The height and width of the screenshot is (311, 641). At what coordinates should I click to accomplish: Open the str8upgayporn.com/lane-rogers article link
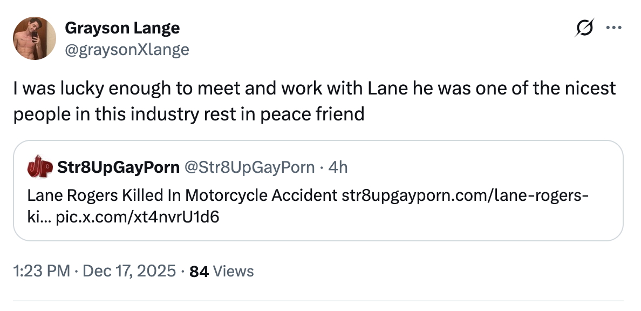coord(464,194)
